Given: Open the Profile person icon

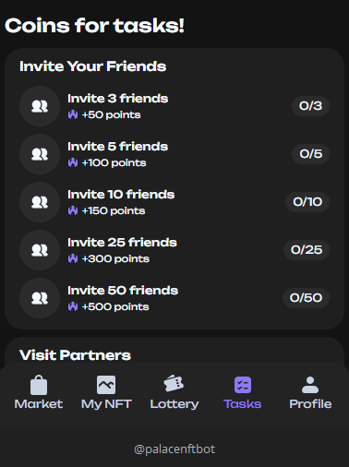Looking at the screenshot, I should (310, 385).
